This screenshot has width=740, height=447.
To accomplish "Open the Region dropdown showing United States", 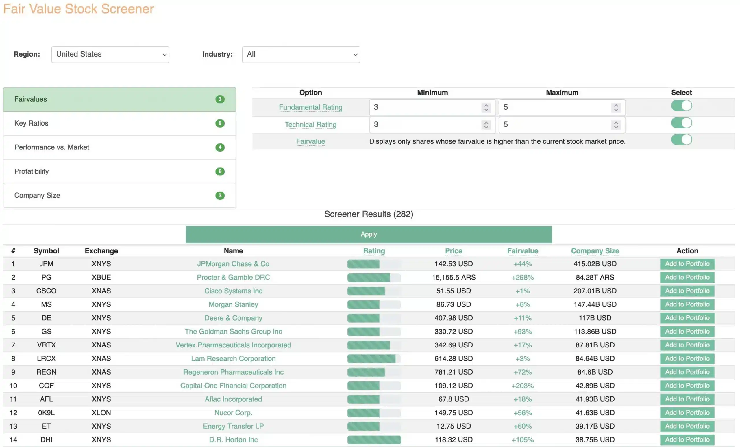I will [x=110, y=55].
